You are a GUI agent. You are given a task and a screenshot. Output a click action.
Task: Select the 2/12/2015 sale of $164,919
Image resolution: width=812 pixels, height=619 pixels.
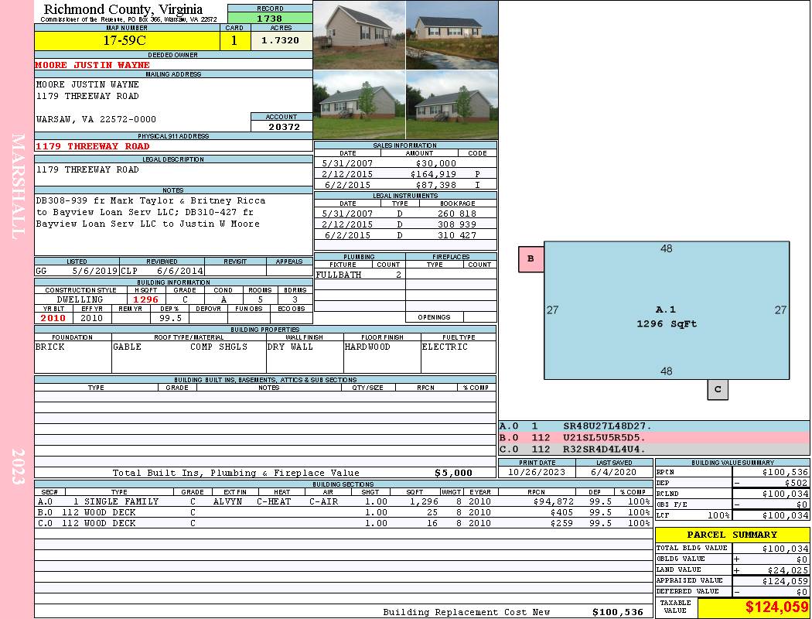[405, 174]
